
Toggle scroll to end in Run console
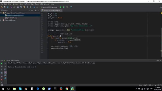click(x=5, y=73)
